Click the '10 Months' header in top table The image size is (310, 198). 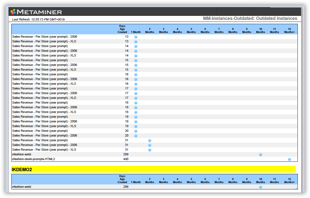(x=261, y=30)
